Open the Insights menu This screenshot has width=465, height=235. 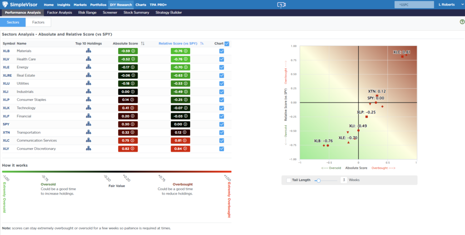pyautogui.click(x=64, y=5)
